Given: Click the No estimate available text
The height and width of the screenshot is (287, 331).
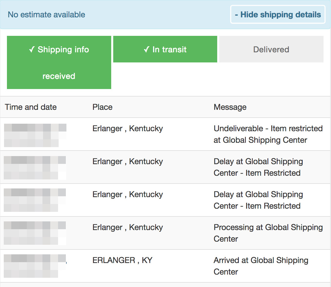Looking at the screenshot, I should (47, 14).
